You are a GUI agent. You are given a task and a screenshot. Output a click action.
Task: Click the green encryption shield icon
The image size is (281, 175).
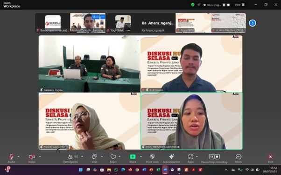tap(193, 5)
